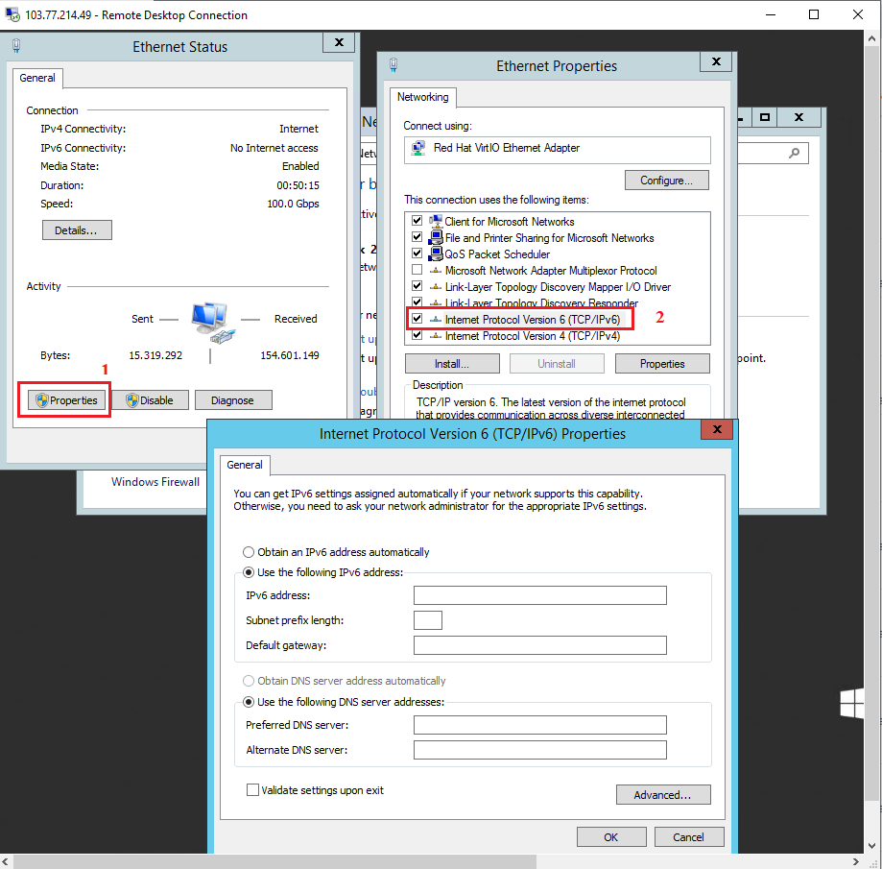
Task: Close the background Network window
Action: pyautogui.click(x=799, y=117)
